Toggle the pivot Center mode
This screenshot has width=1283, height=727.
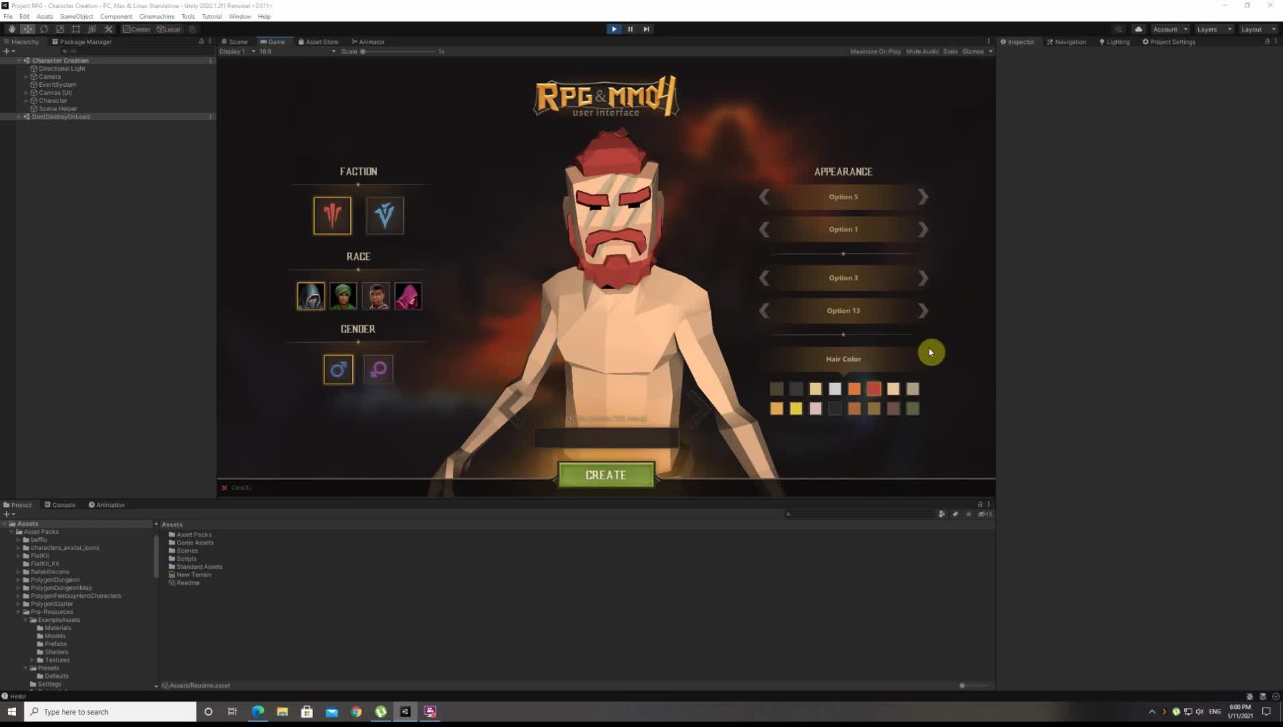coord(137,29)
